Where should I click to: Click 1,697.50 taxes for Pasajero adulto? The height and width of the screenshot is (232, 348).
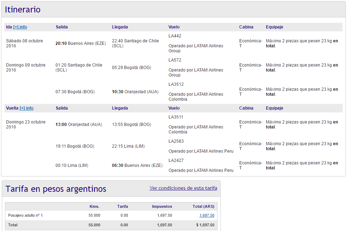165,215
